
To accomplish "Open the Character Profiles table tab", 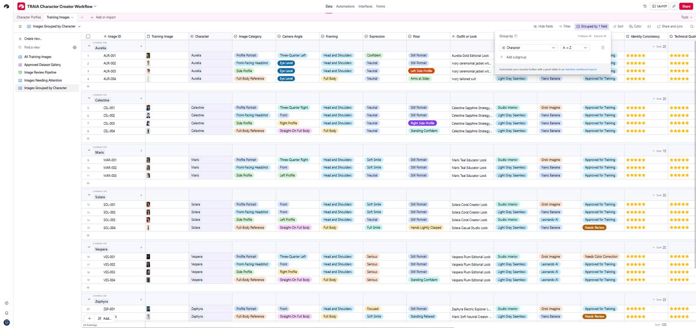I will coord(29,17).
